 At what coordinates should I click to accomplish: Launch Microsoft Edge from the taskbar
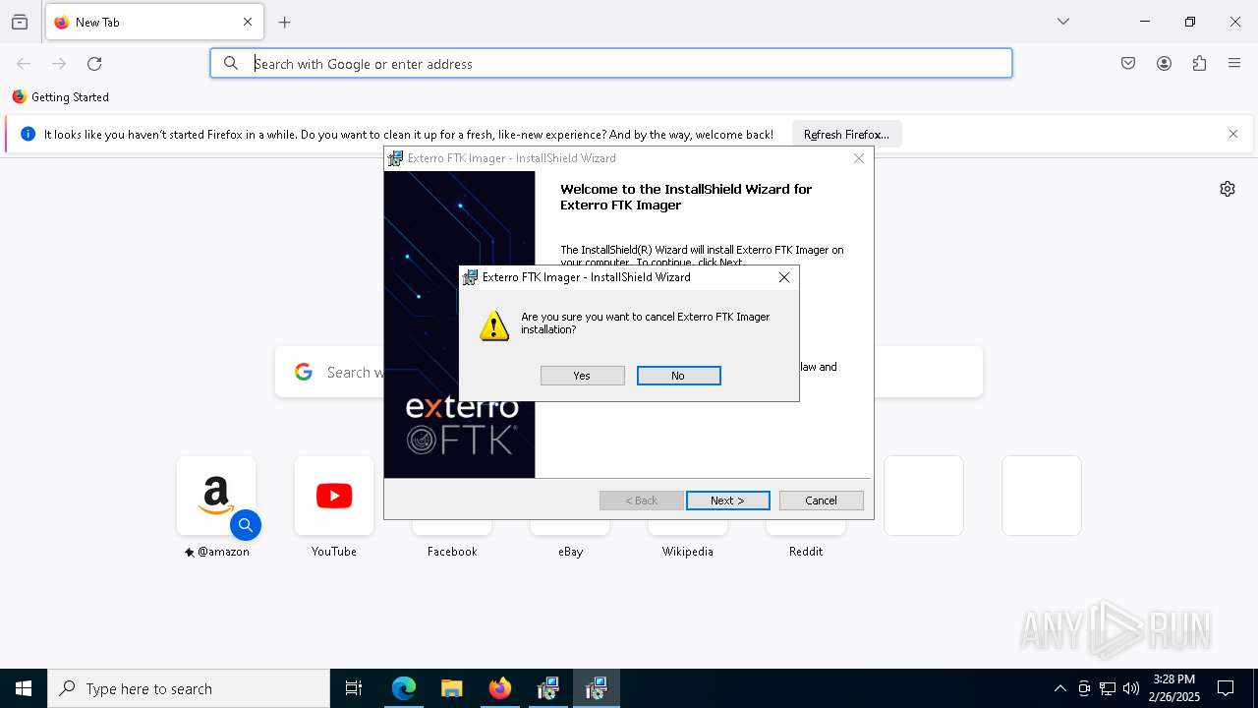pos(404,688)
